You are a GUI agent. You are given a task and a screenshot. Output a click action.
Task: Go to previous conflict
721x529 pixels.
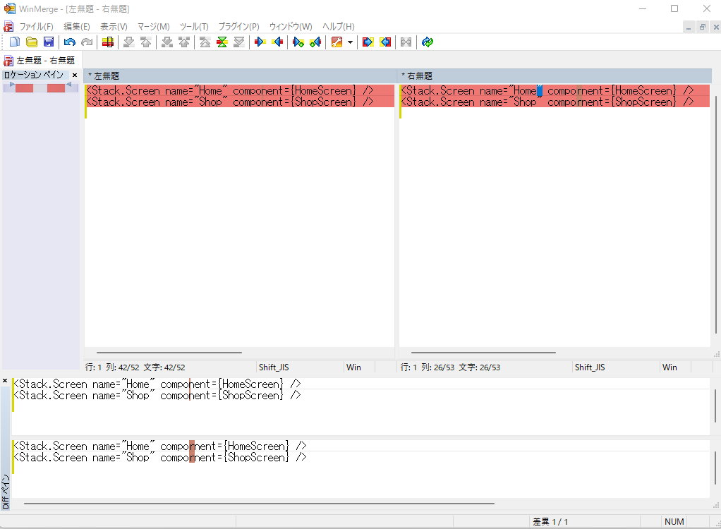click(x=184, y=42)
